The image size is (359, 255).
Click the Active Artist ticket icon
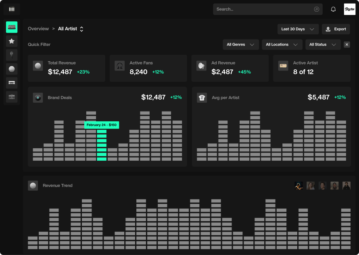283,66
